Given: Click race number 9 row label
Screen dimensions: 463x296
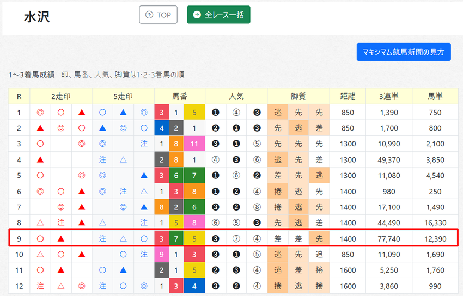Looking at the screenshot, I should click(x=19, y=239).
